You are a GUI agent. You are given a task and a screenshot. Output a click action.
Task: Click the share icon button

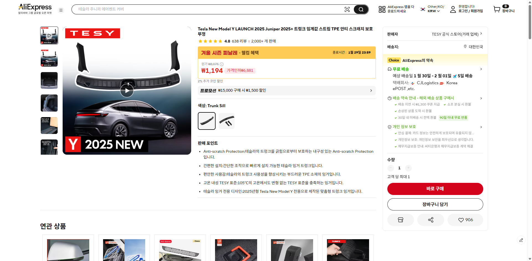point(431,220)
